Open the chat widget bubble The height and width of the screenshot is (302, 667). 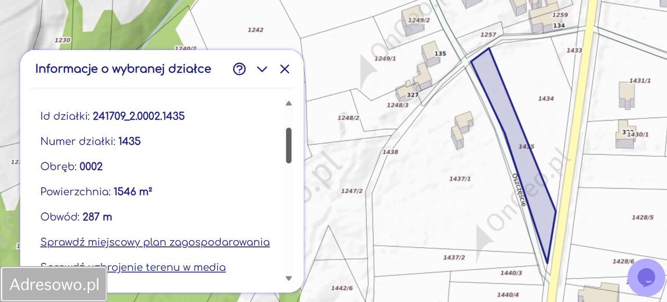point(646,277)
